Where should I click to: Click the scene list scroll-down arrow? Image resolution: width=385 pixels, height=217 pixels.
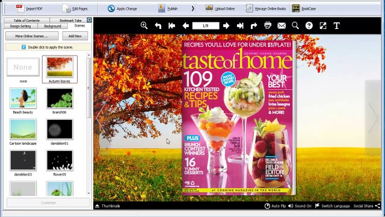88,193
